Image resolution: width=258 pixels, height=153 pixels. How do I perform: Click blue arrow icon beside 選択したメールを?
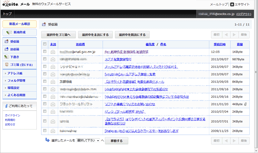click(47, 140)
